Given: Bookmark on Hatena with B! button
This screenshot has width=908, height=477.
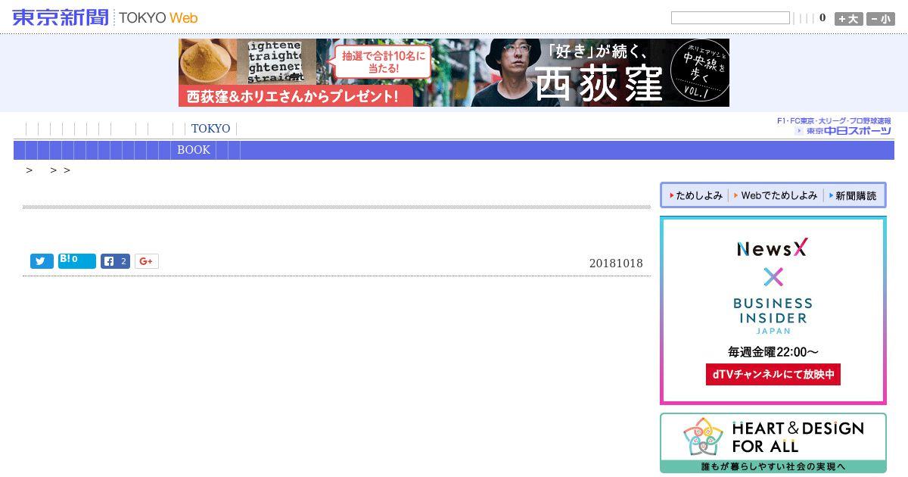Looking at the screenshot, I should (77, 261).
